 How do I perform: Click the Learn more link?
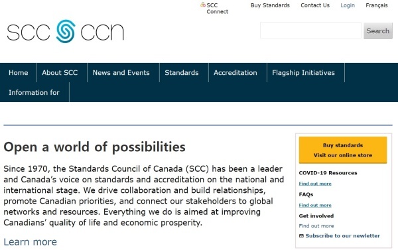pos(31,242)
